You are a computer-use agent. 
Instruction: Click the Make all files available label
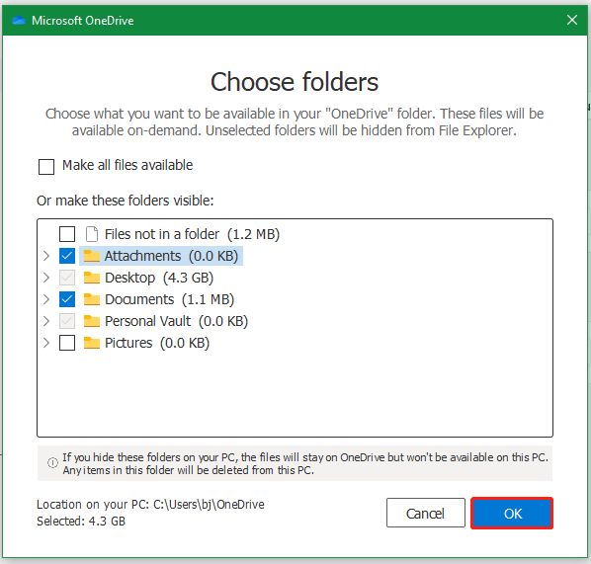pos(127,165)
